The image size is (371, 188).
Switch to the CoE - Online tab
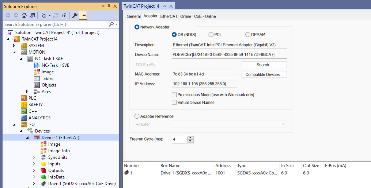205,16
